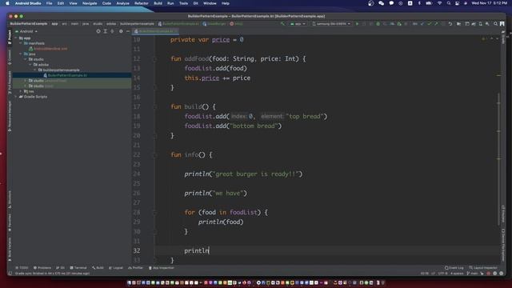Open the Samsung device selector dropdown
512x288 pixels.
pos(331,24)
